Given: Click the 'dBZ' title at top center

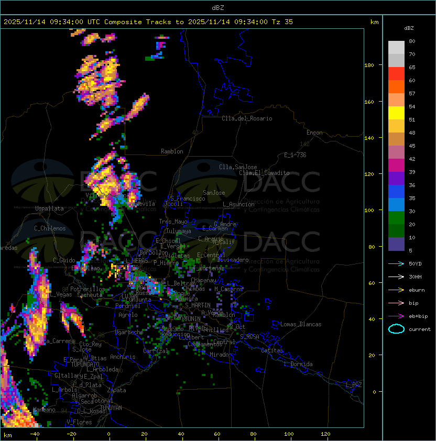Looking at the screenshot, I should pos(218,7).
